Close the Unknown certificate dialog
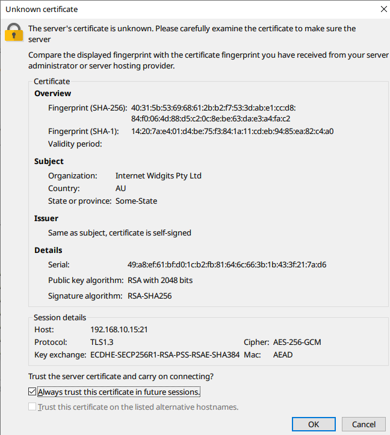The width and height of the screenshot is (390, 435). (x=384, y=9)
